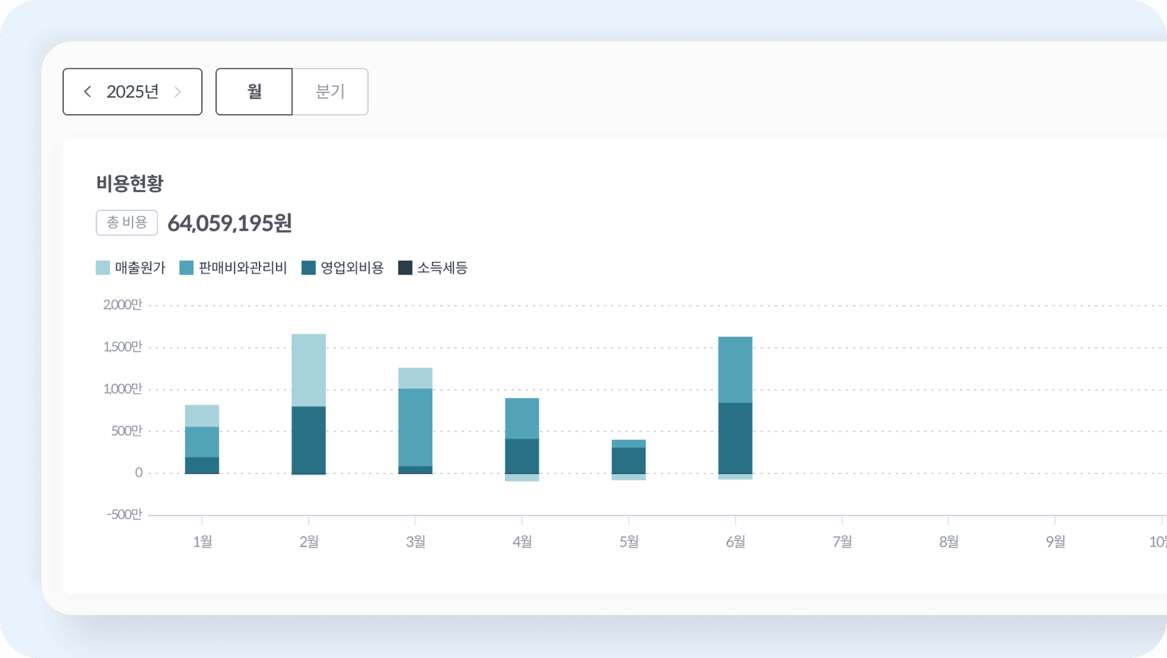
Task: Click the total 64,059,195원 amount
Action: point(230,223)
